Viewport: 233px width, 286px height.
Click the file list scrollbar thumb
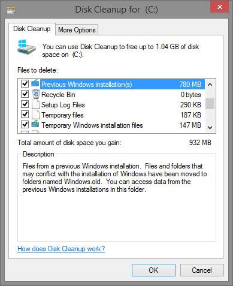click(210, 104)
